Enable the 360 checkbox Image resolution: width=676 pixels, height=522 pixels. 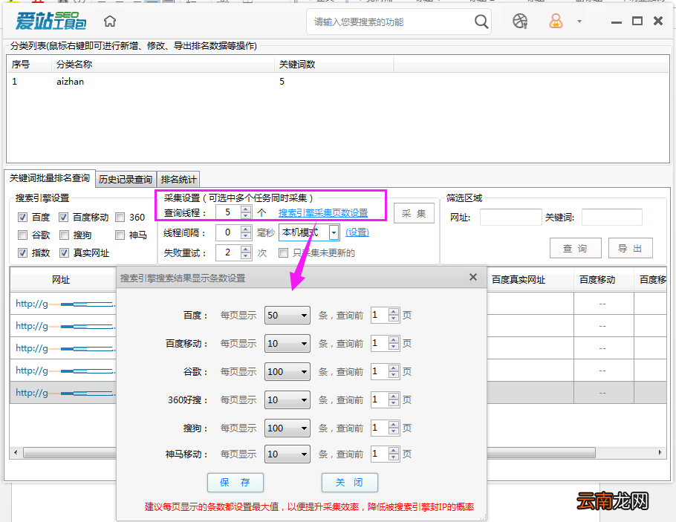[x=120, y=218]
